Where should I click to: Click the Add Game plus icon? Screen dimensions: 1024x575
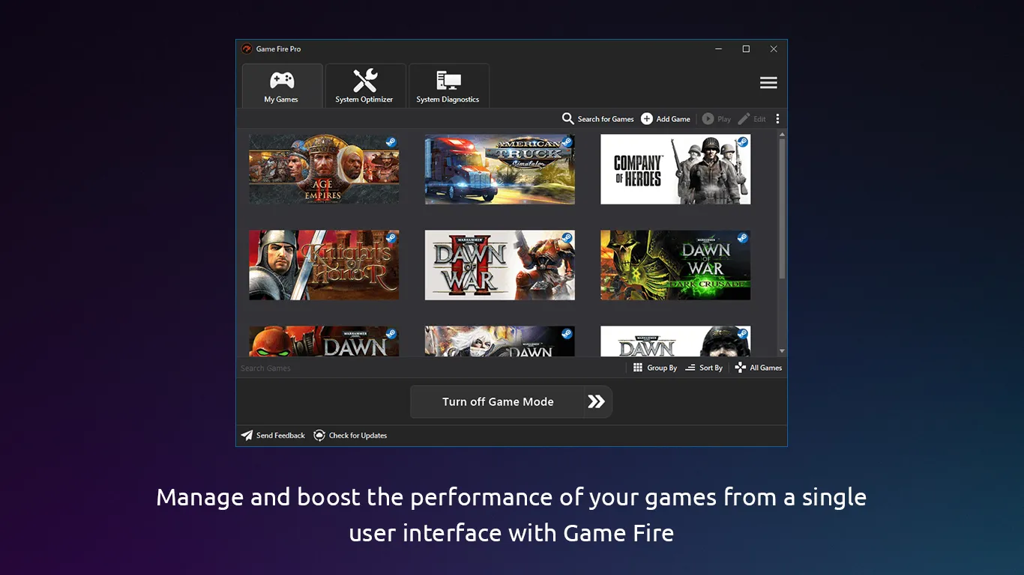(647, 118)
